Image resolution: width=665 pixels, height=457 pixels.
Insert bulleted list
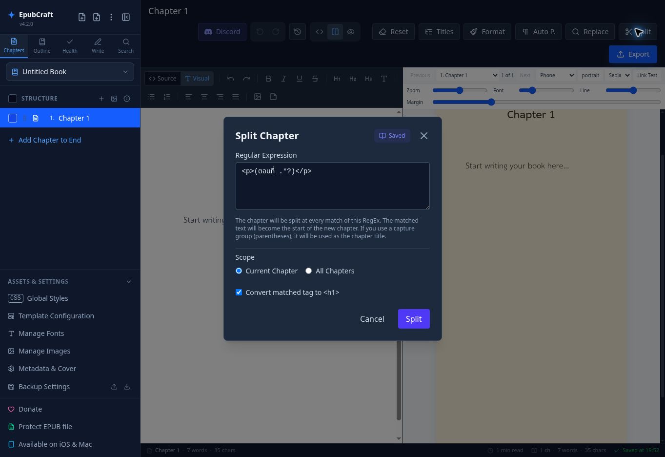pyautogui.click(x=151, y=97)
